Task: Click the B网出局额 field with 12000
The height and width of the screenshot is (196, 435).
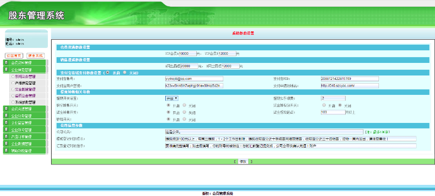Action: coord(230,66)
